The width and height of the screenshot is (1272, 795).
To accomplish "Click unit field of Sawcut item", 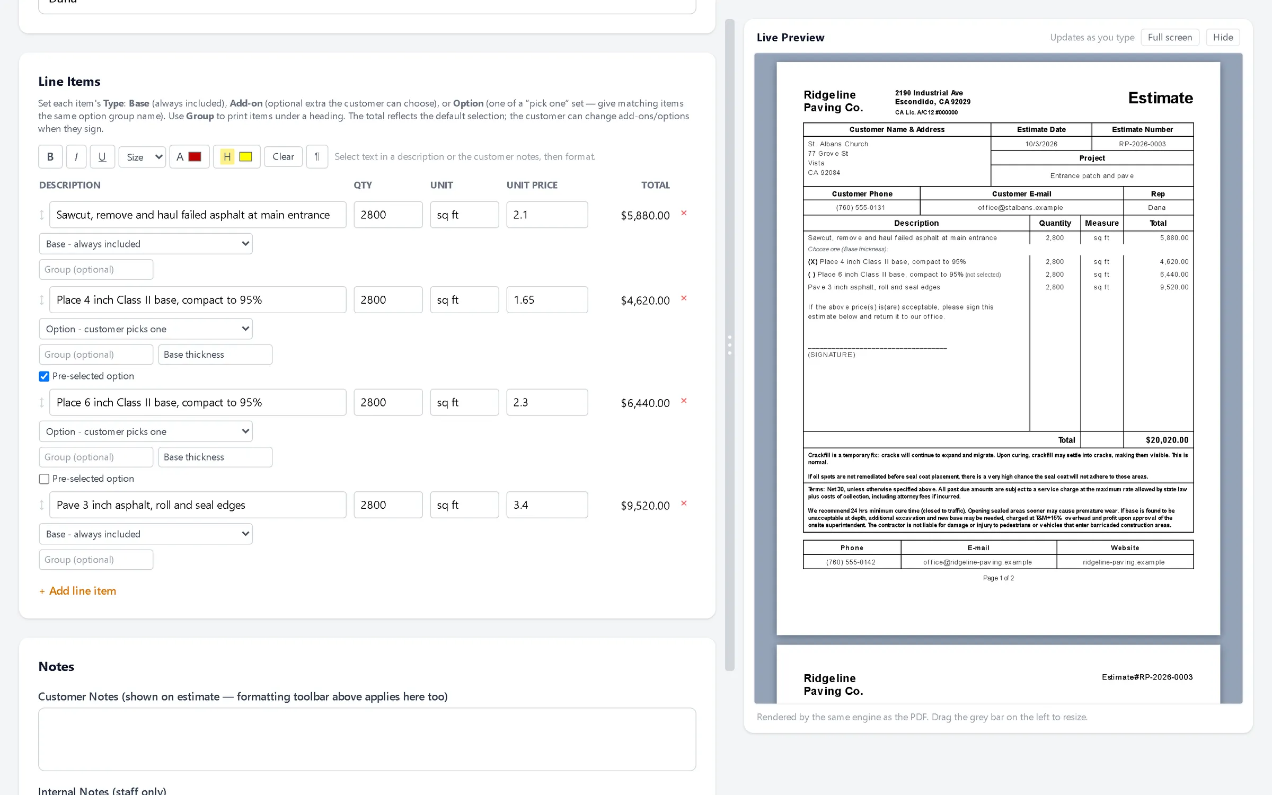I will (464, 215).
